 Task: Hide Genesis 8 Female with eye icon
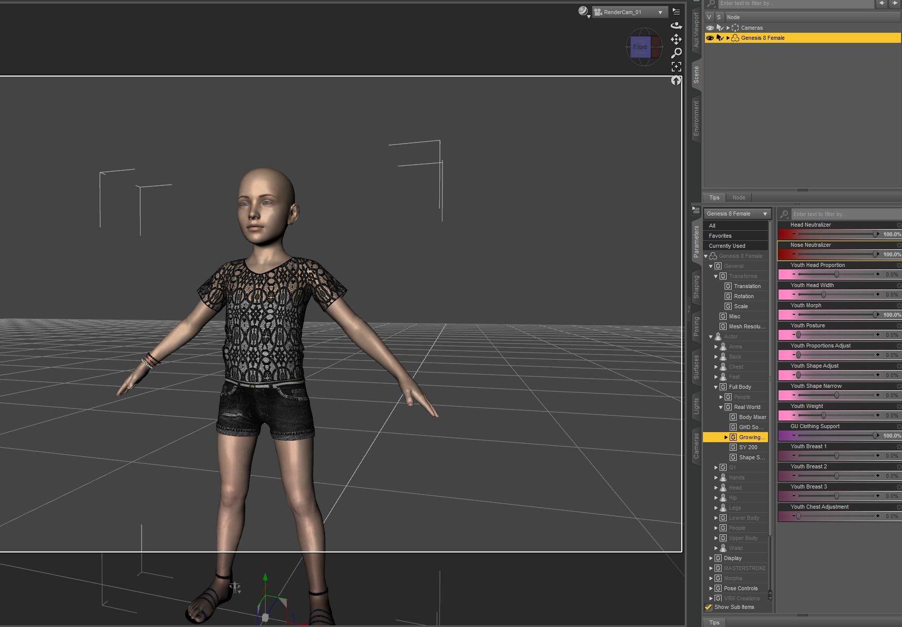[710, 38]
